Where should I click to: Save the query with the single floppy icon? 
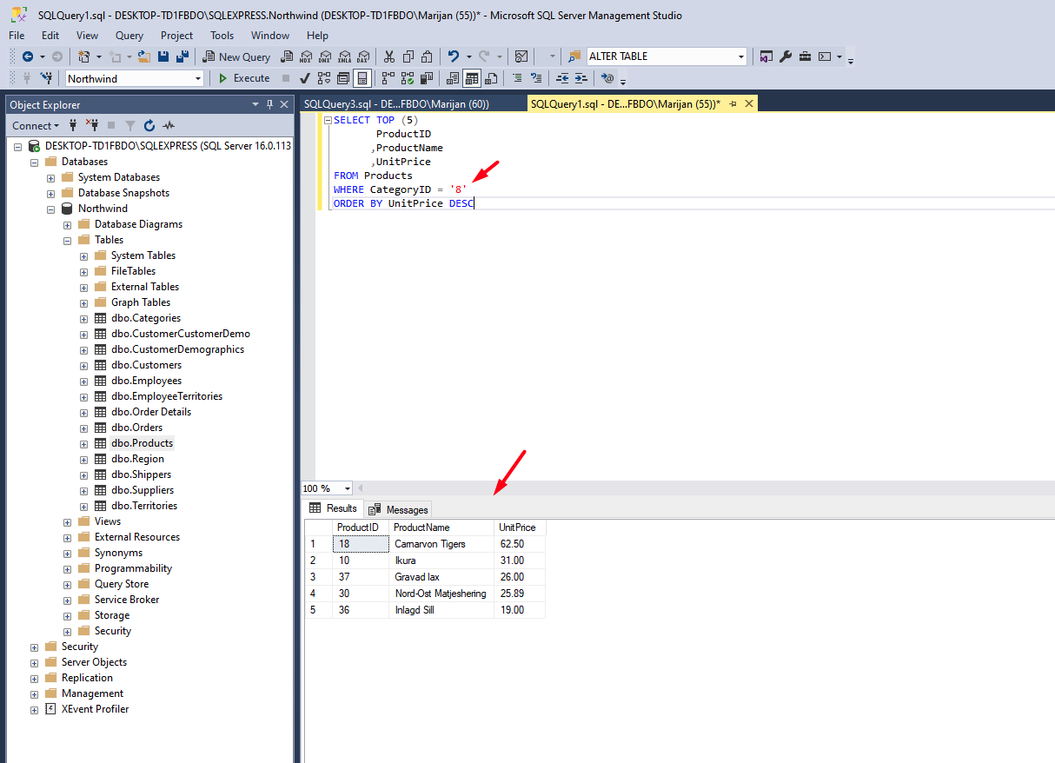click(163, 56)
